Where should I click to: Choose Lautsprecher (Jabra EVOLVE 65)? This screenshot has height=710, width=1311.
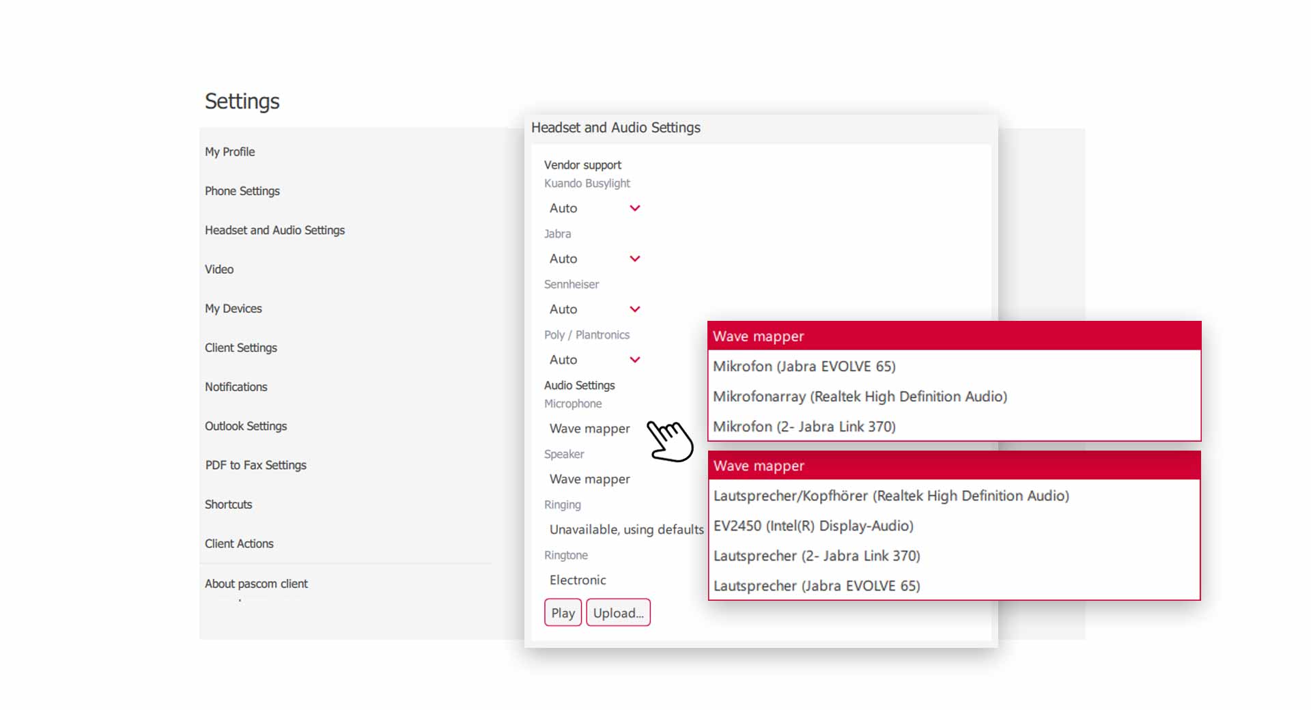(x=954, y=586)
